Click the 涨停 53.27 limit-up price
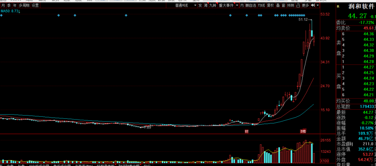 tap(369, 154)
